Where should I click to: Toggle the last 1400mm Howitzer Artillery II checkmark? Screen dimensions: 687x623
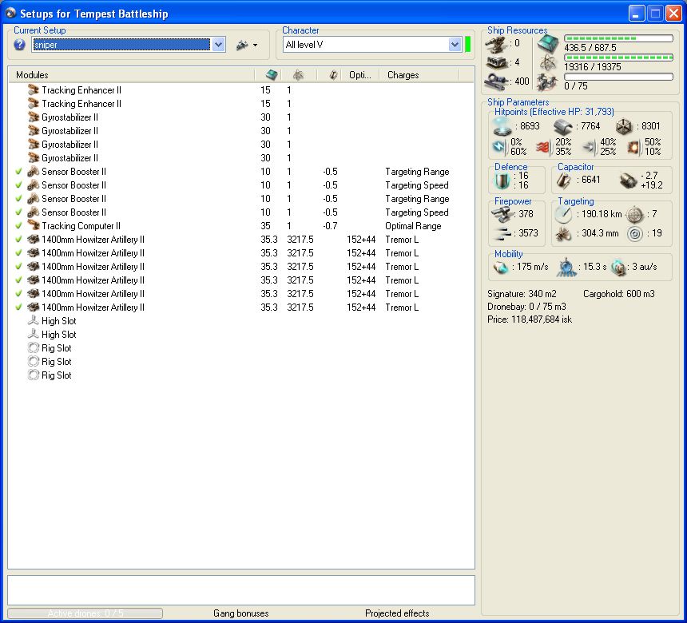coord(18,308)
